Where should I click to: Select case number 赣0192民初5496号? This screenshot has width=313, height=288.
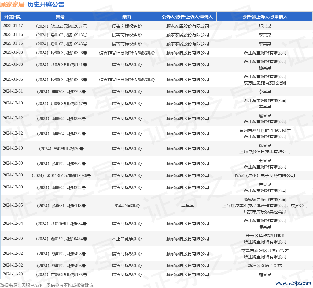tap(61, 266)
